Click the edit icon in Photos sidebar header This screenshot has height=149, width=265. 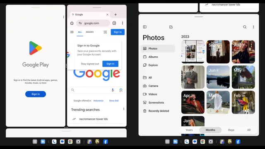point(171,27)
